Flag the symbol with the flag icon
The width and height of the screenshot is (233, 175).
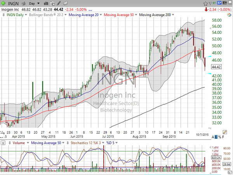pos(210,3)
